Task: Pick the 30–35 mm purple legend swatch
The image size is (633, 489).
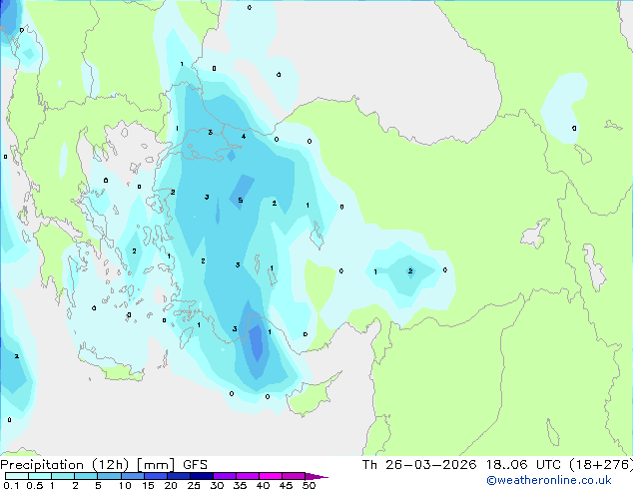Action: [225, 476]
